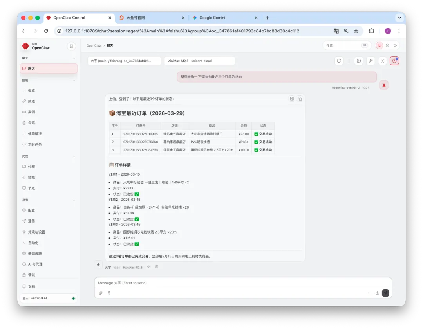423x329 pixels.
Task: Open the browser extensions puzzle icon
Action: [x=371, y=31]
